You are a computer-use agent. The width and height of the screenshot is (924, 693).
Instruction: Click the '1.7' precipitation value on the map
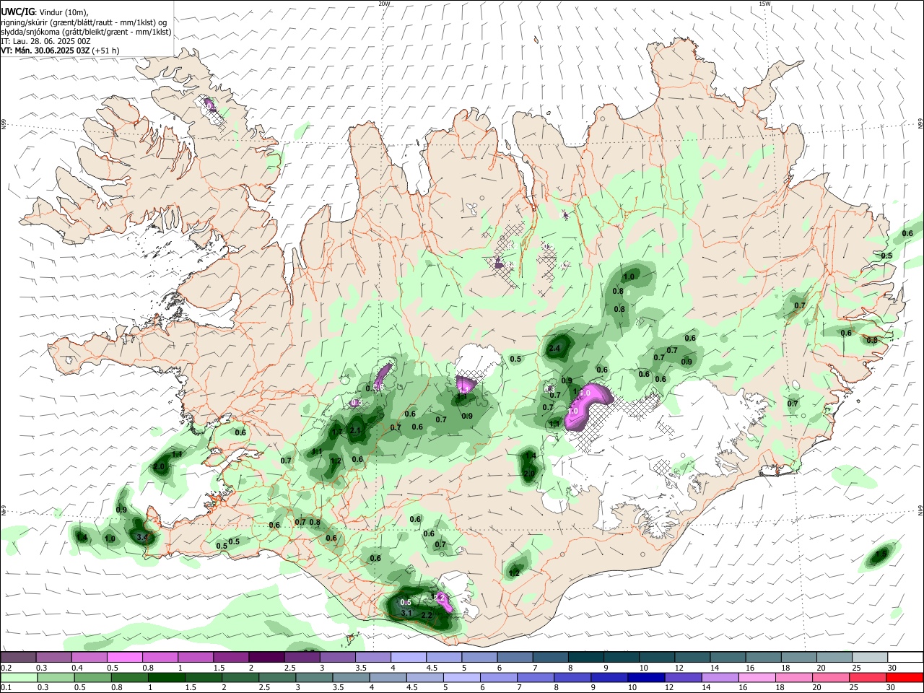click(x=336, y=433)
